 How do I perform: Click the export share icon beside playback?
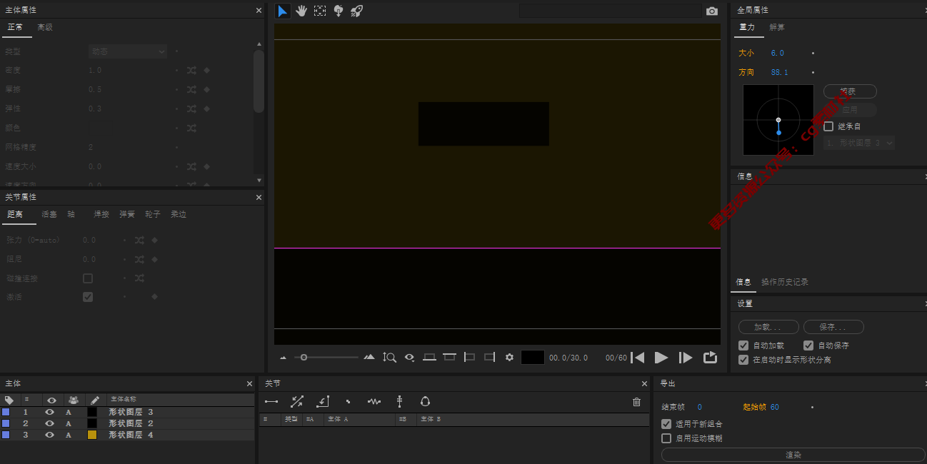(x=710, y=357)
